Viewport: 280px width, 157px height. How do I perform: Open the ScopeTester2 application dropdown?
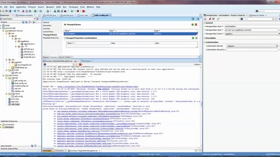tap(34, 19)
